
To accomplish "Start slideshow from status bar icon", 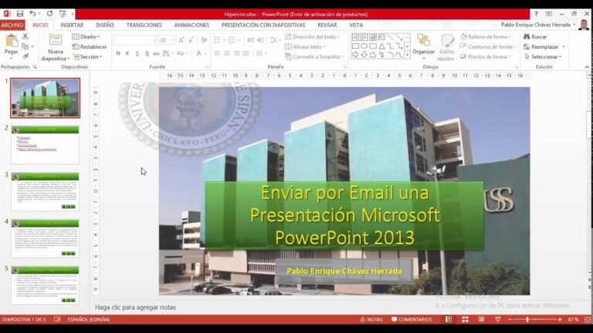I will click(498, 319).
